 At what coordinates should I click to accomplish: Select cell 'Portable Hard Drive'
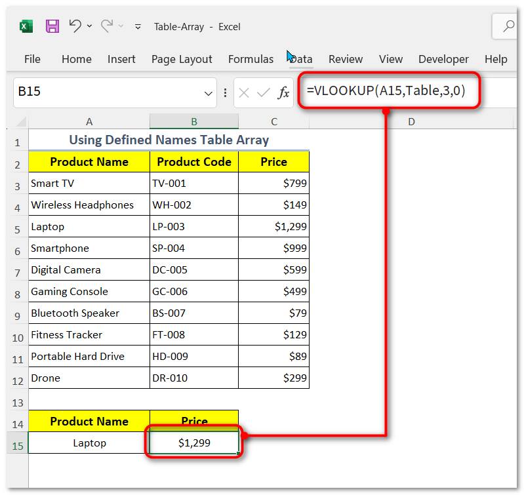coord(89,357)
